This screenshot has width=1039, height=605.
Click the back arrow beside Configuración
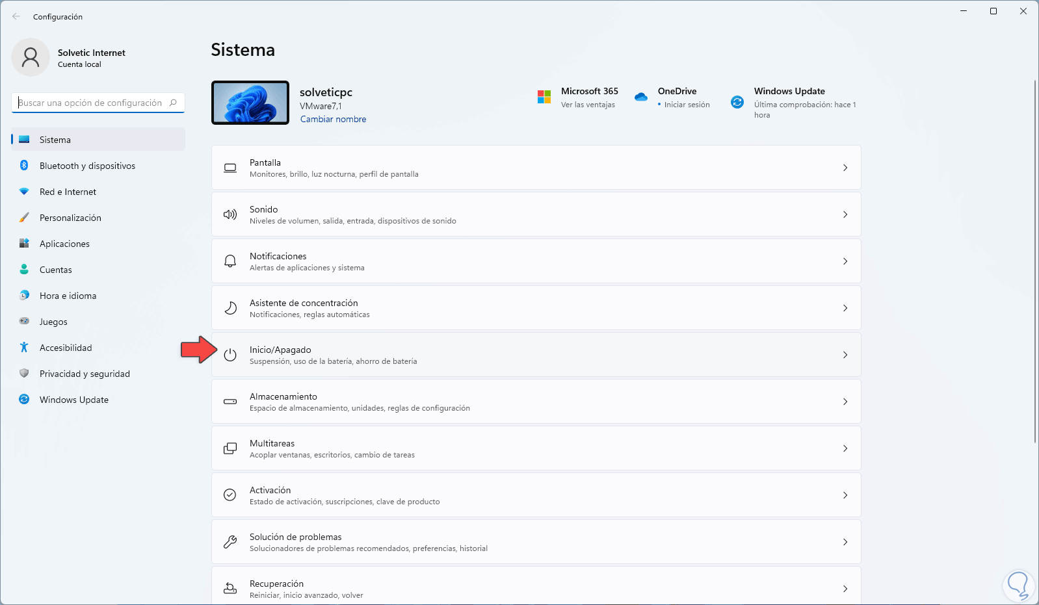click(16, 17)
